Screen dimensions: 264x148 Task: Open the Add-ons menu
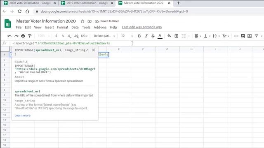pyautogui.click(x=100, y=28)
